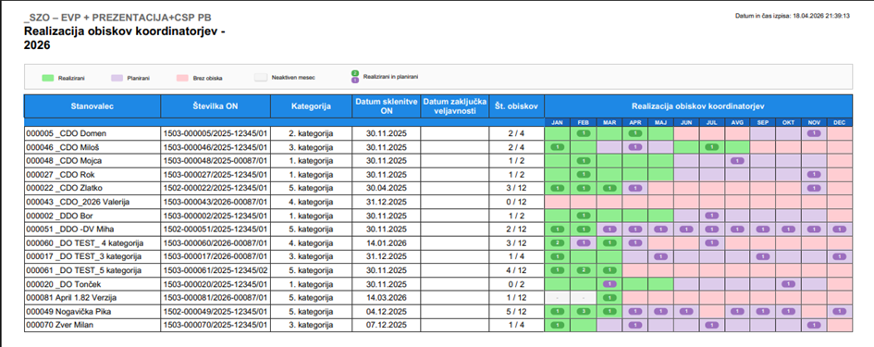Viewport: 874px width, 347px height.
Task: Click the March realized badge for April 1.82 Verzija
Action: click(609, 297)
